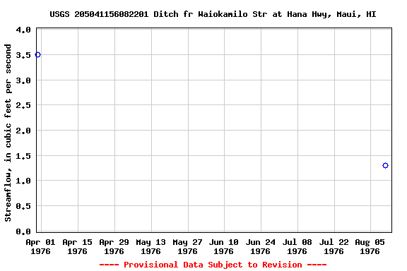The height and width of the screenshot is (271, 407).
Task: Click the 'May 13 1976' x-axis label
Action: 151,246
